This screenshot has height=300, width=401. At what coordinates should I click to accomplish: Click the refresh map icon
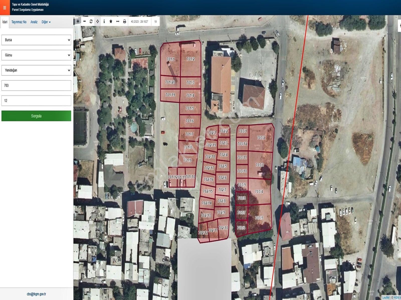(91, 21)
